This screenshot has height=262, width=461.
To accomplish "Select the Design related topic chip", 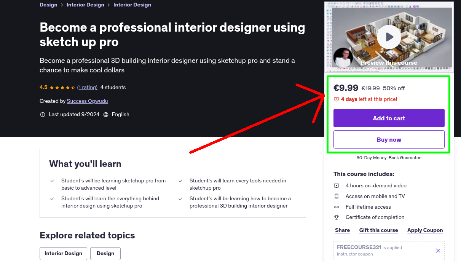I will (105, 254).
